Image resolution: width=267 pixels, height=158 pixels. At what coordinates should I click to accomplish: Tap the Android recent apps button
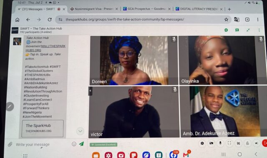(224, 154)
